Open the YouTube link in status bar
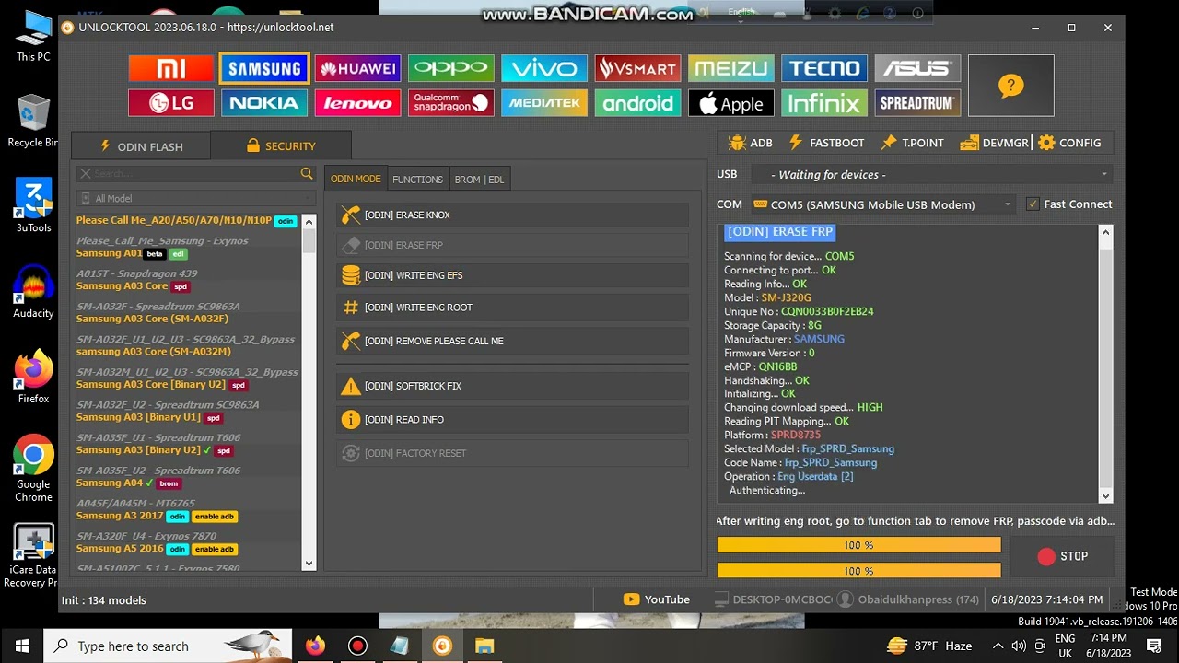This screenshot has width=1179, height=663. [x=657, y=599]
